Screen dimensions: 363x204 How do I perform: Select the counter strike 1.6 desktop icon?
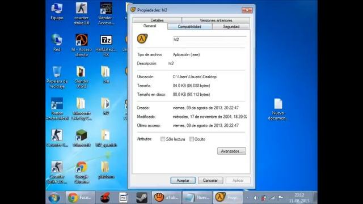(x=81, y=14)
